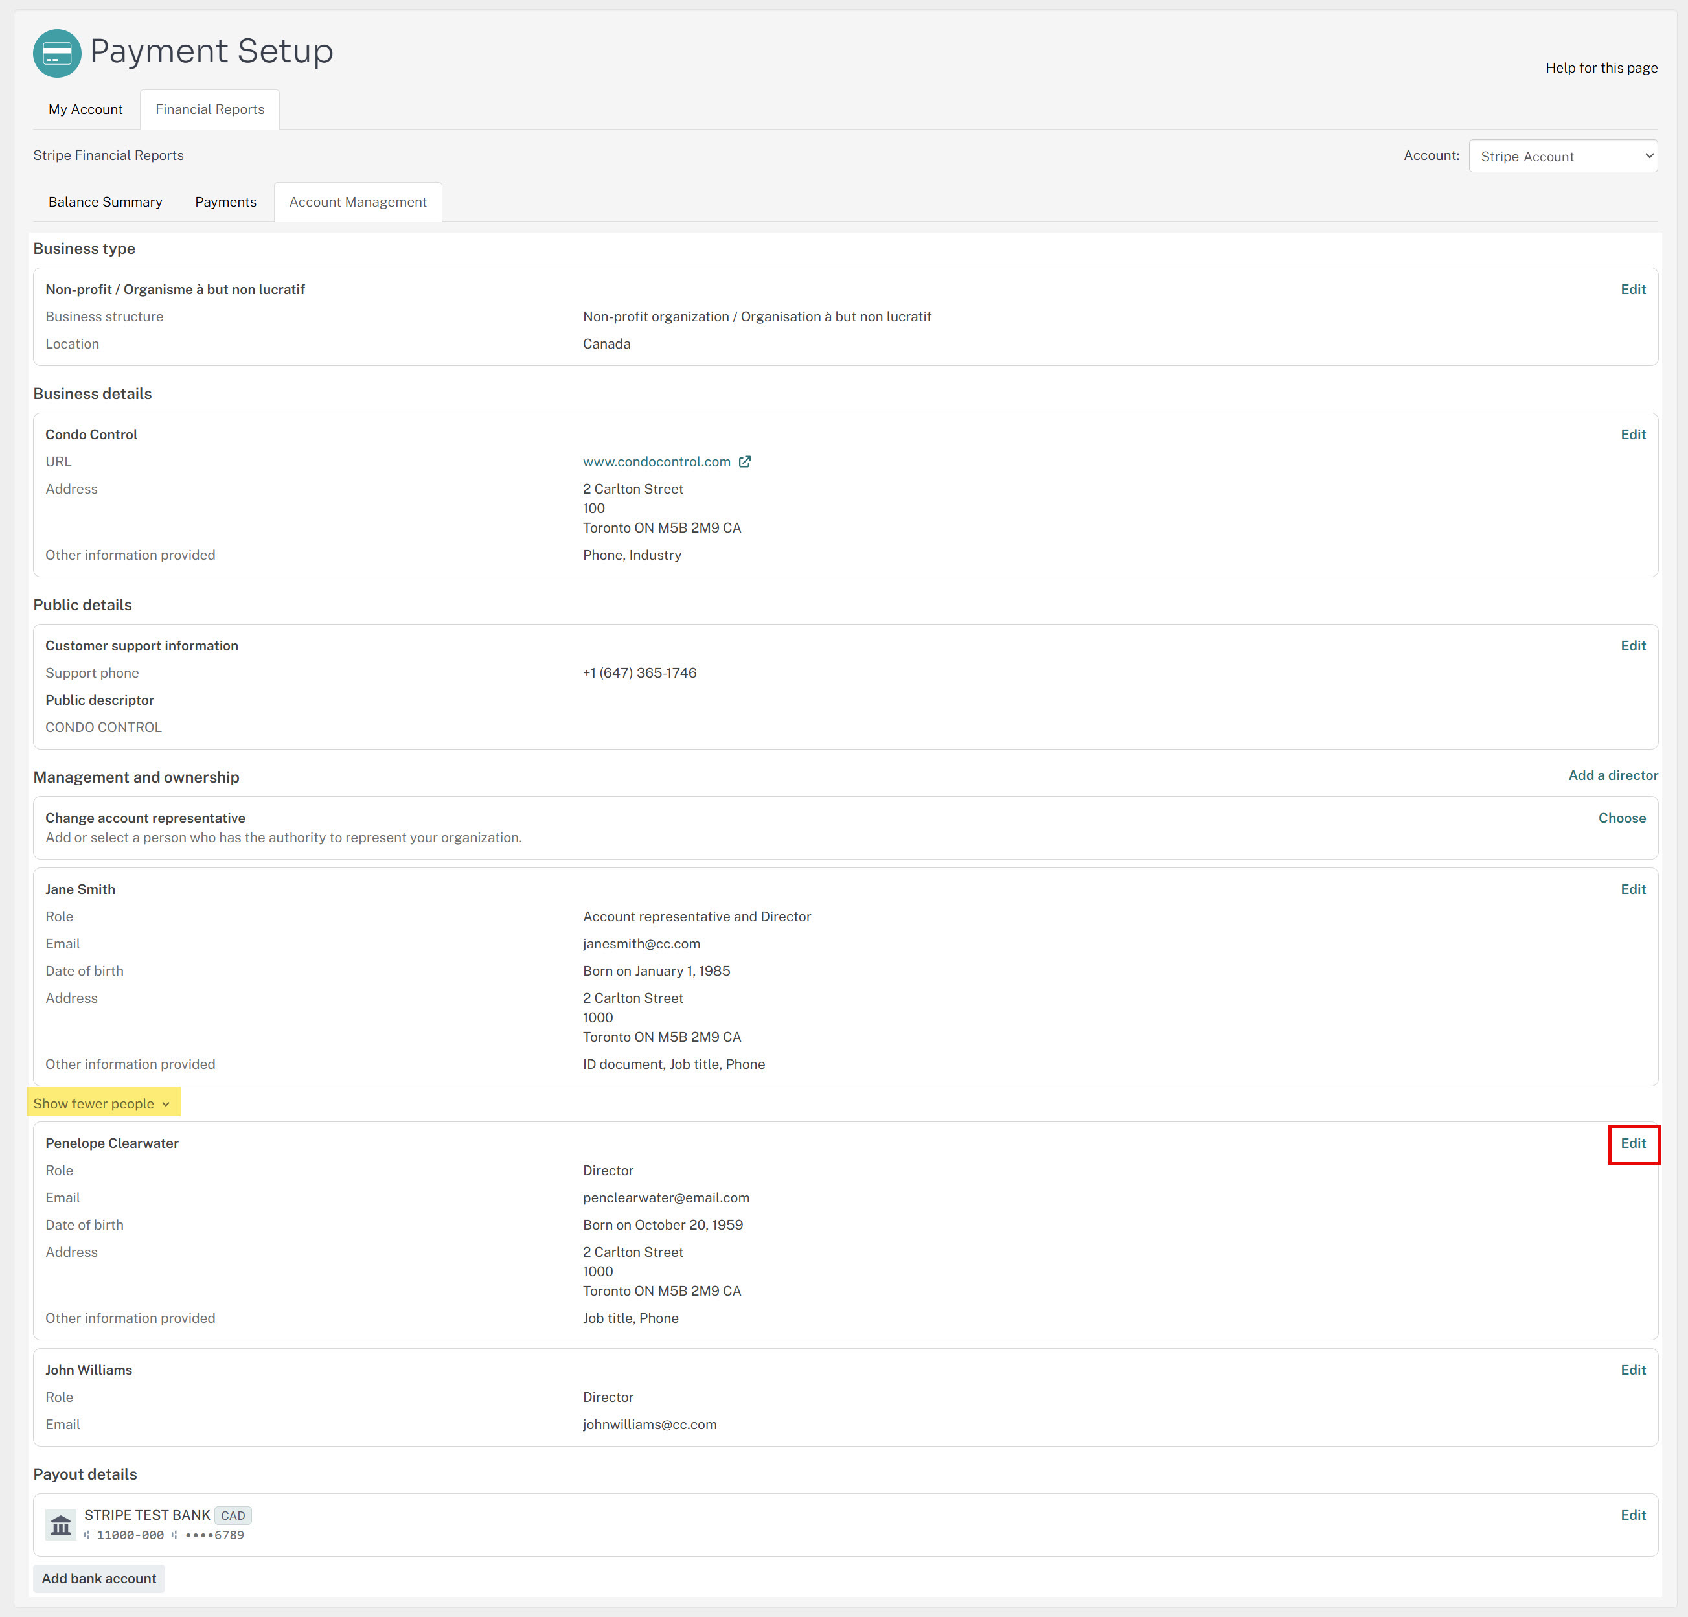Edit Customer support information

[x=1633, y=645]
